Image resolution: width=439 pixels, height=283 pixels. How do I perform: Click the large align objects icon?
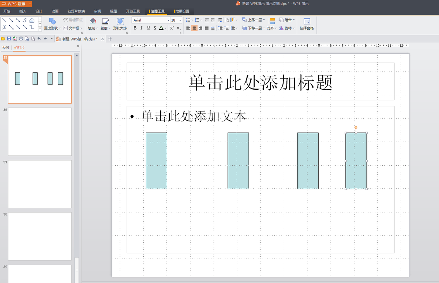click(x=272, y=21)
